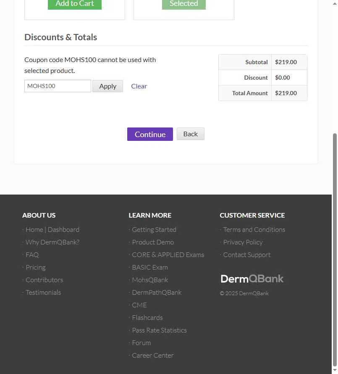Click the vertical scrollbar thumb
338x374 pixels.
point(335,249)
